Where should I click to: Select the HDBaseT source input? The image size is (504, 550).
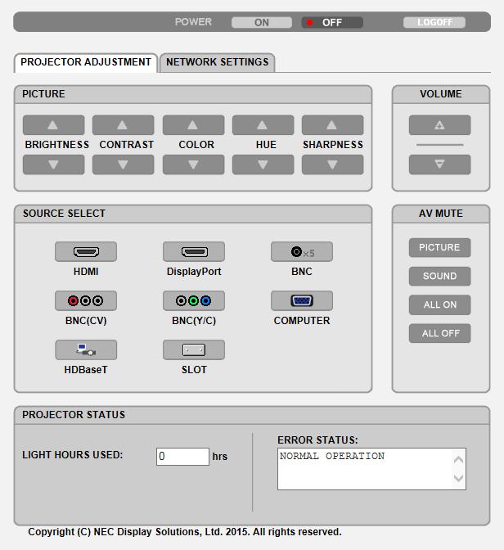click(x=86, y=349)
